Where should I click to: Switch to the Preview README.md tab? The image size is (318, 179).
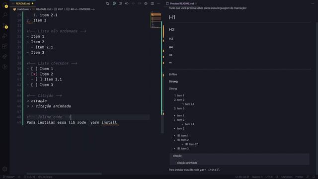pyautogui.click(x=182, y=3)
